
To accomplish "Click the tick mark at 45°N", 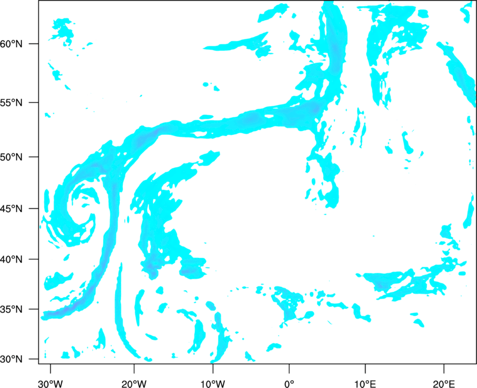I will point(34,208).
